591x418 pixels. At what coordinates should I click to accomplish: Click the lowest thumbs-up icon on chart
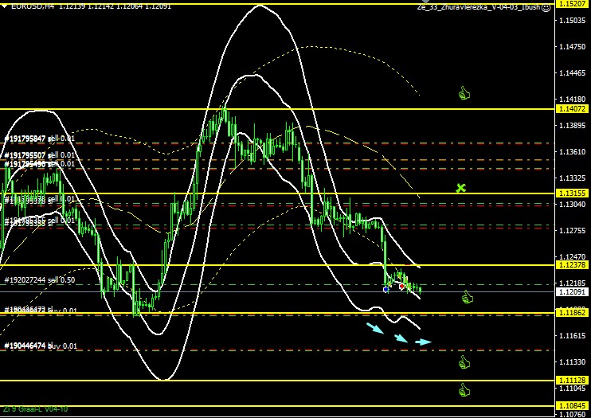point(465,390)
